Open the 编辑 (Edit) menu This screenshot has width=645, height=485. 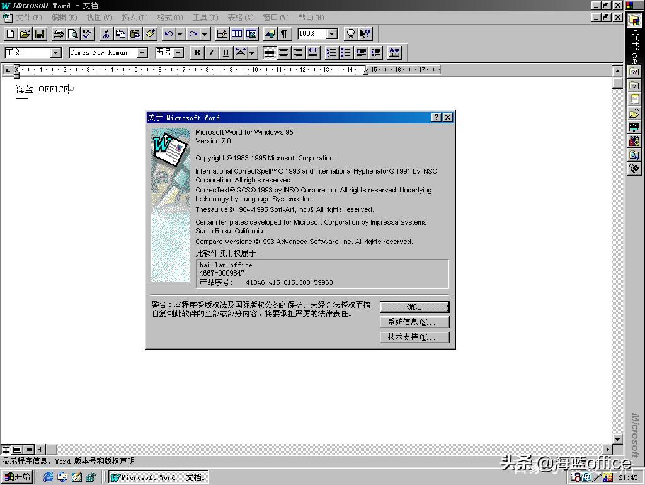point(64,18)
